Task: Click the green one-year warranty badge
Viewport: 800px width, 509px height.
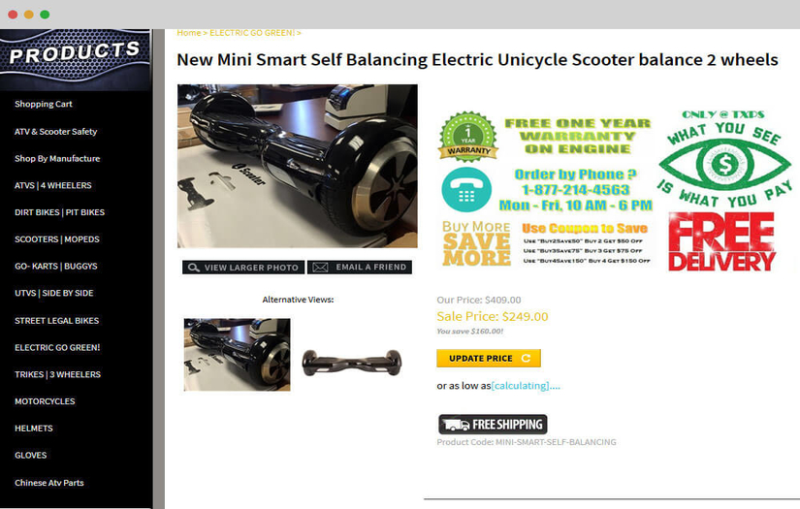Action: 468,137
